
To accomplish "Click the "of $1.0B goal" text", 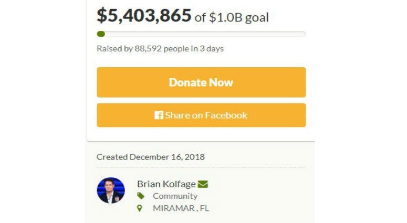I will tap(232, 17).
